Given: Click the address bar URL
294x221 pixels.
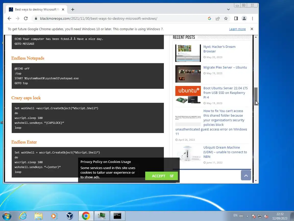Looking at the screenshot, I should tap(99, 18).
